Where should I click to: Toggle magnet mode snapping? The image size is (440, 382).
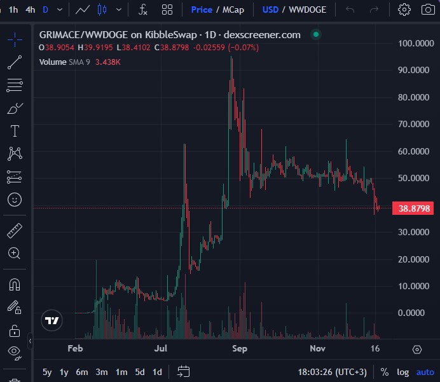[x=15, y=284]
